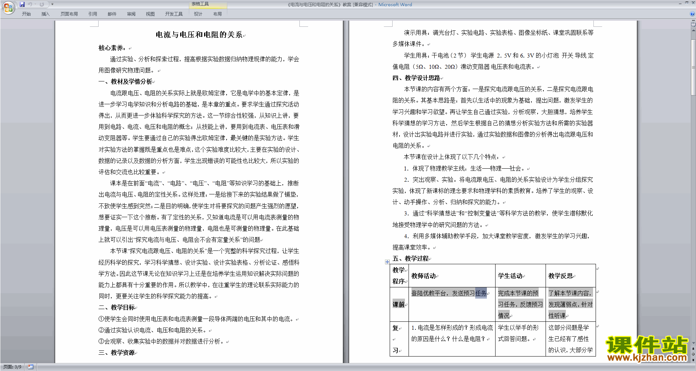Click the document title 电流与电压和电阻的关系

point(199,34)
